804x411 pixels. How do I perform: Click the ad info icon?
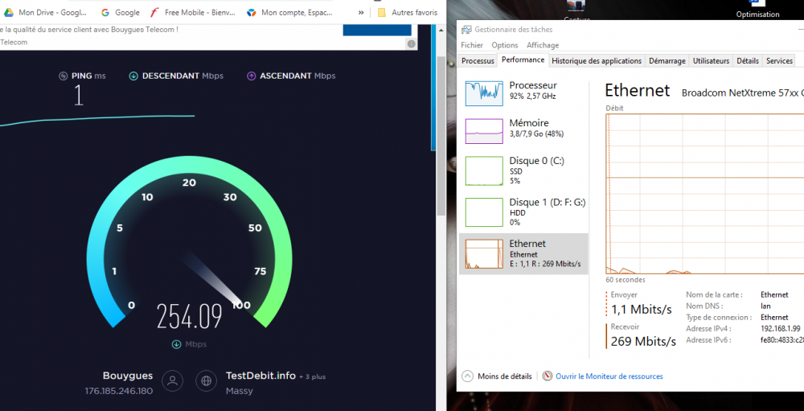pyautogui.click(x=411, y=44)
